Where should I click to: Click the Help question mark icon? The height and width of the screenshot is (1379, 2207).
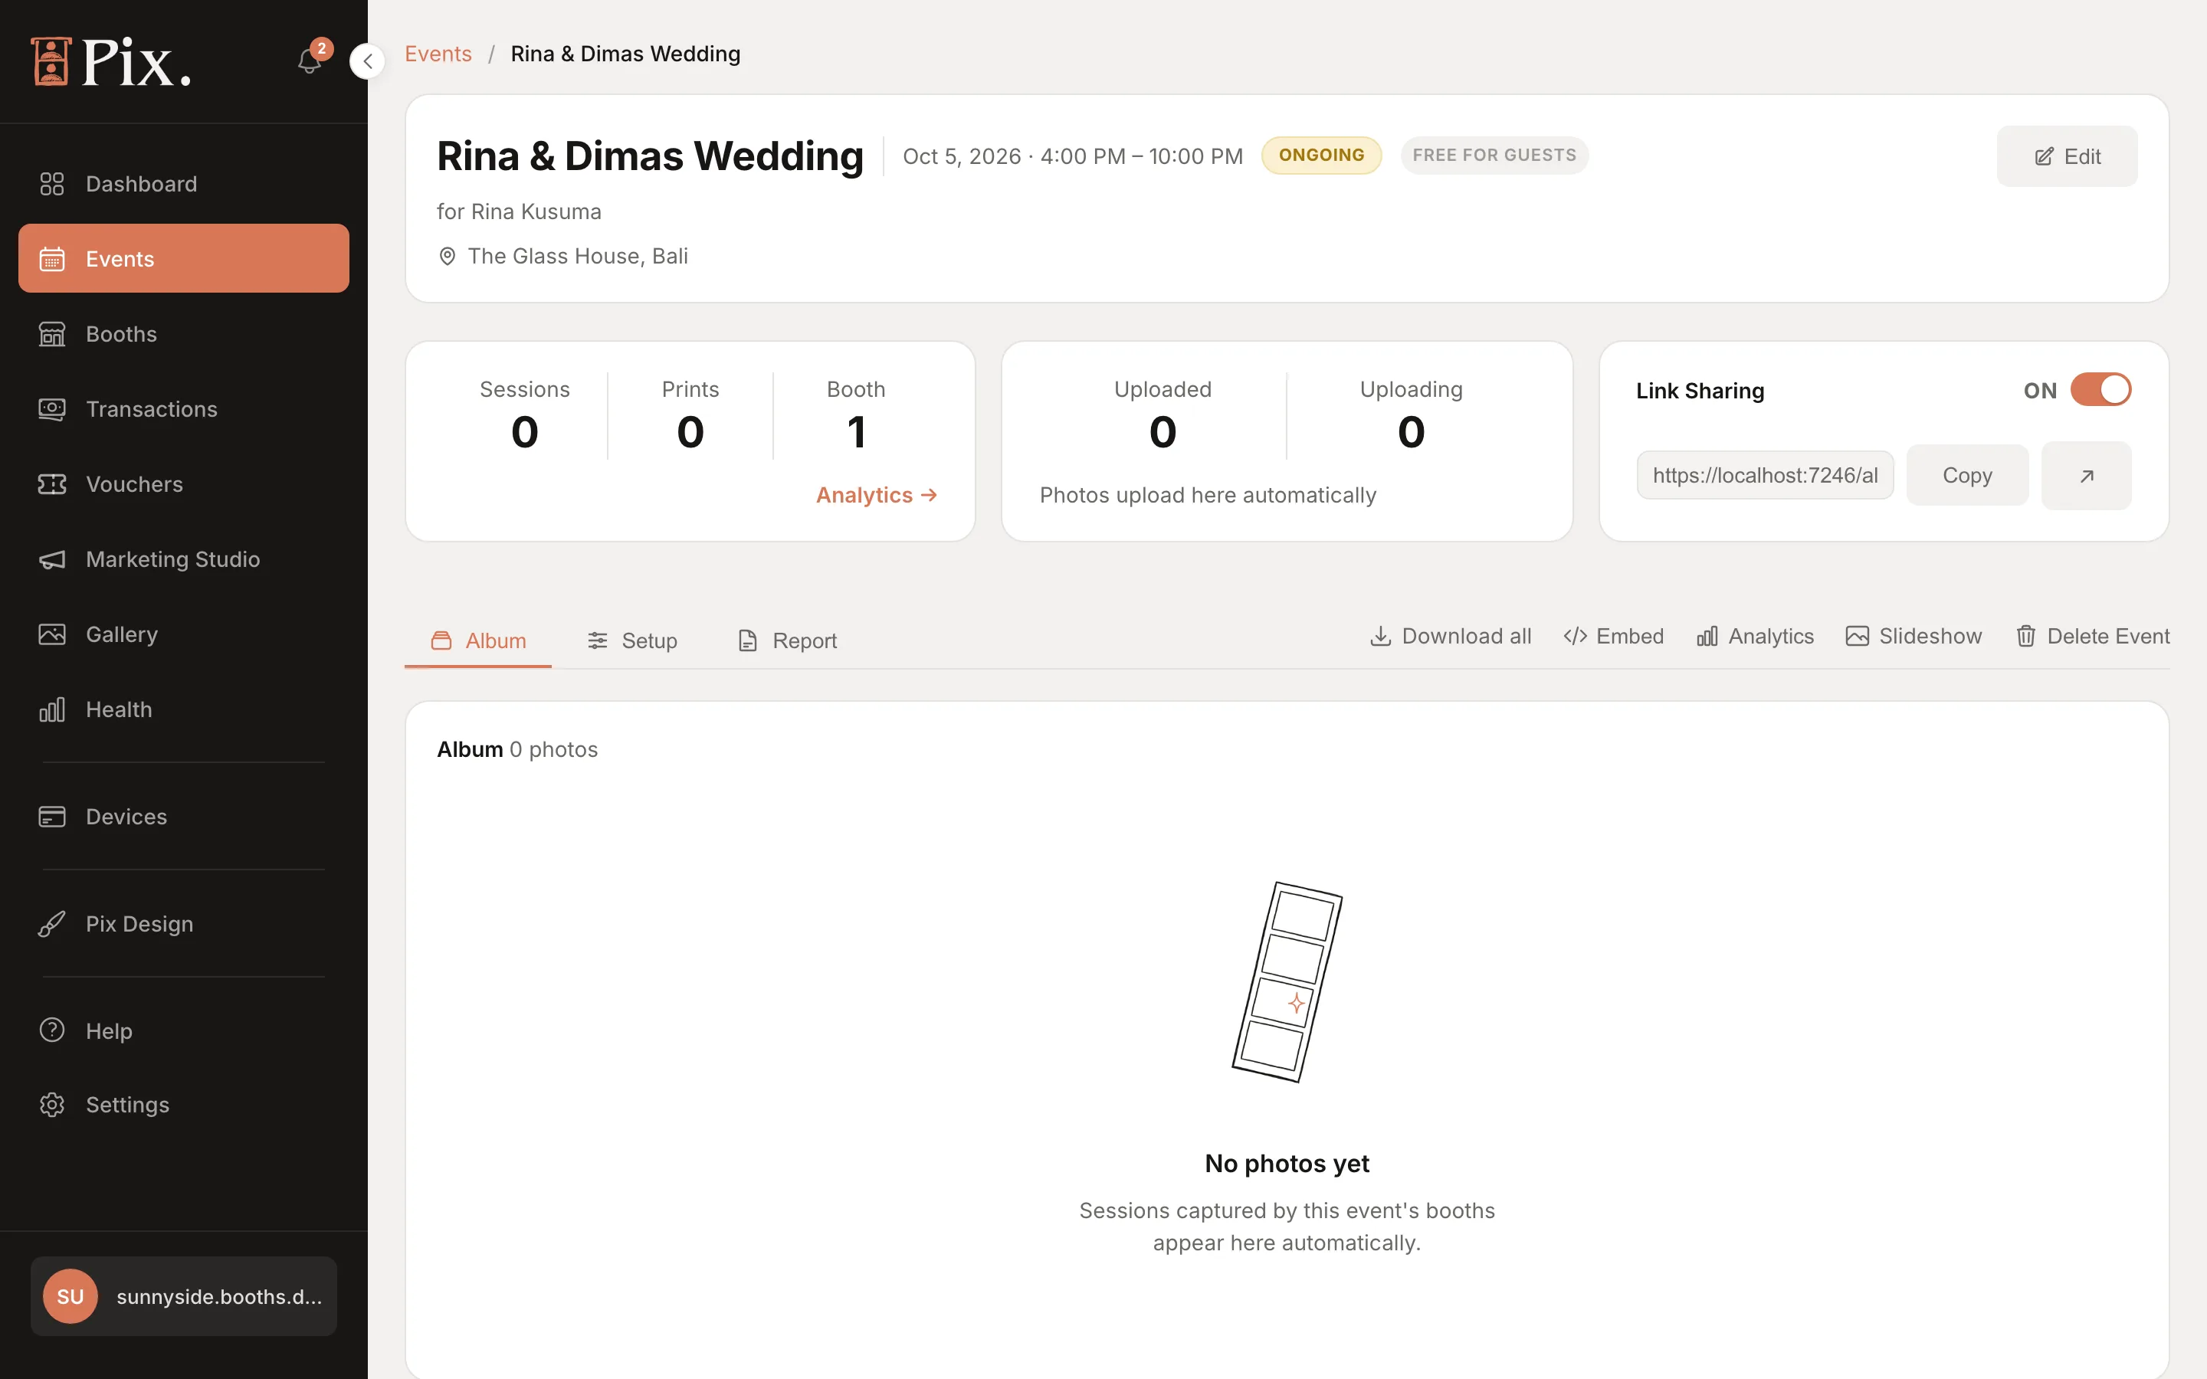52,1030
